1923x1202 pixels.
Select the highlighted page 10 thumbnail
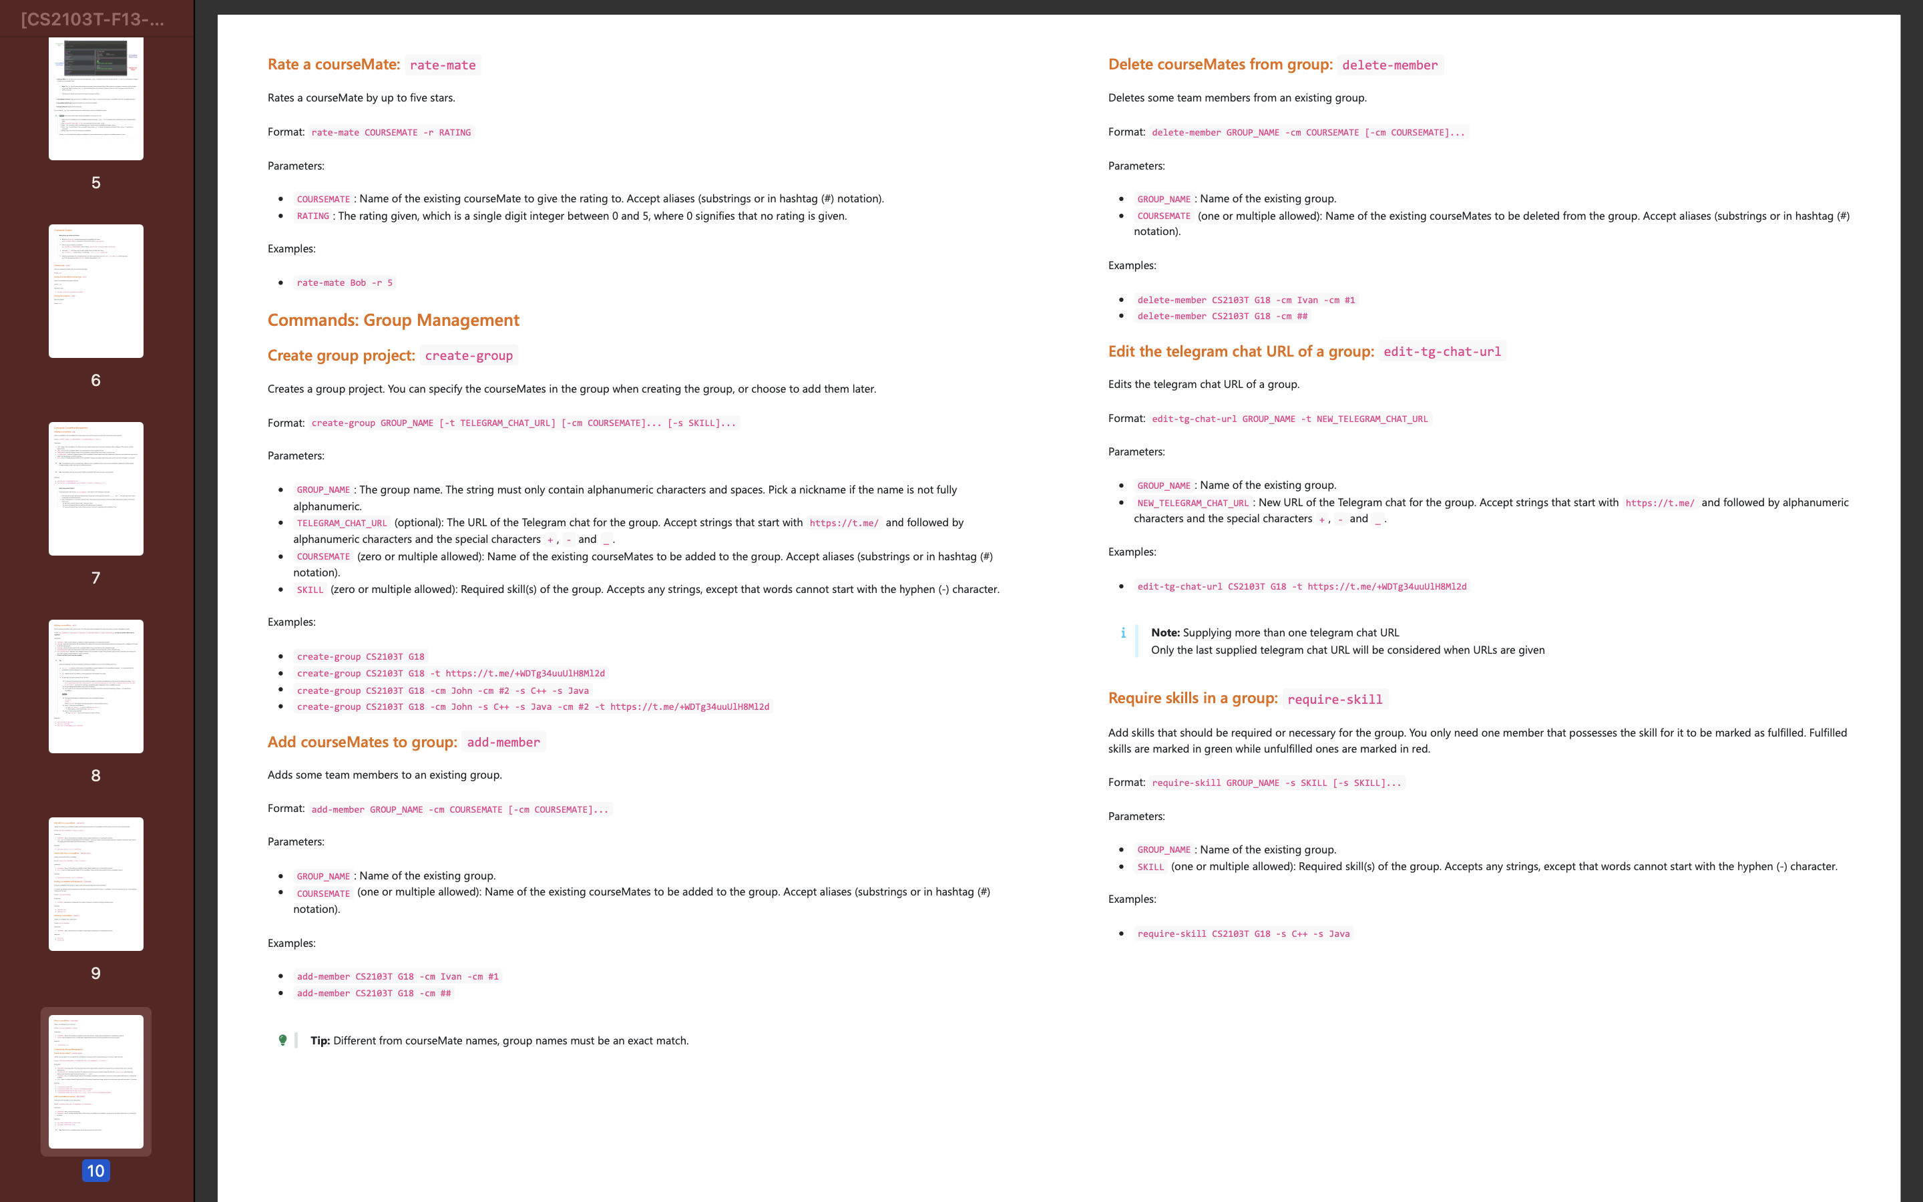coord(95,1080)
